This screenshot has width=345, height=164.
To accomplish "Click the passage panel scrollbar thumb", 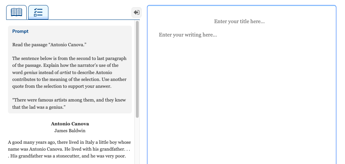I will point(137,69).
